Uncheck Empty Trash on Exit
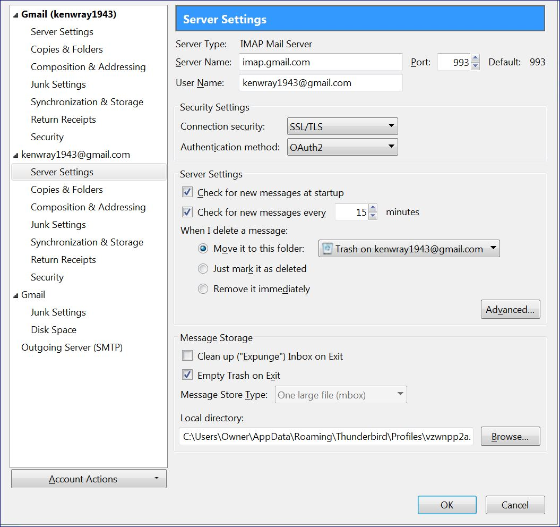The image size is (560, 527). pyautogui.click(x=187, y=375)
